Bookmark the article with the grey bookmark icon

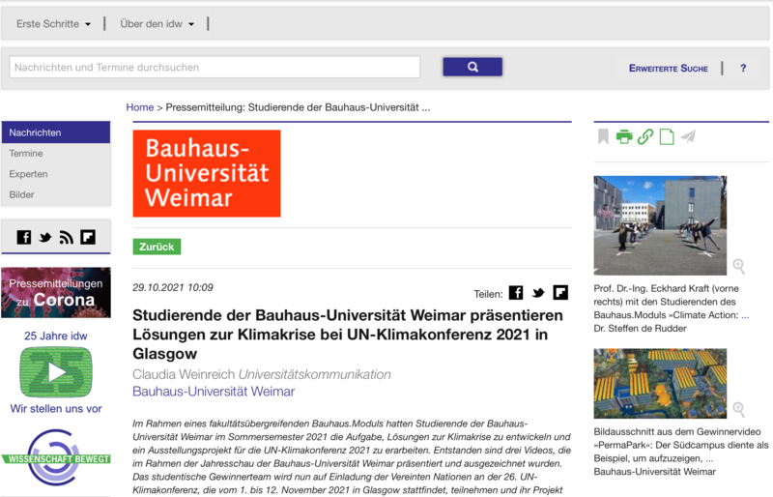tap(603, 136)
